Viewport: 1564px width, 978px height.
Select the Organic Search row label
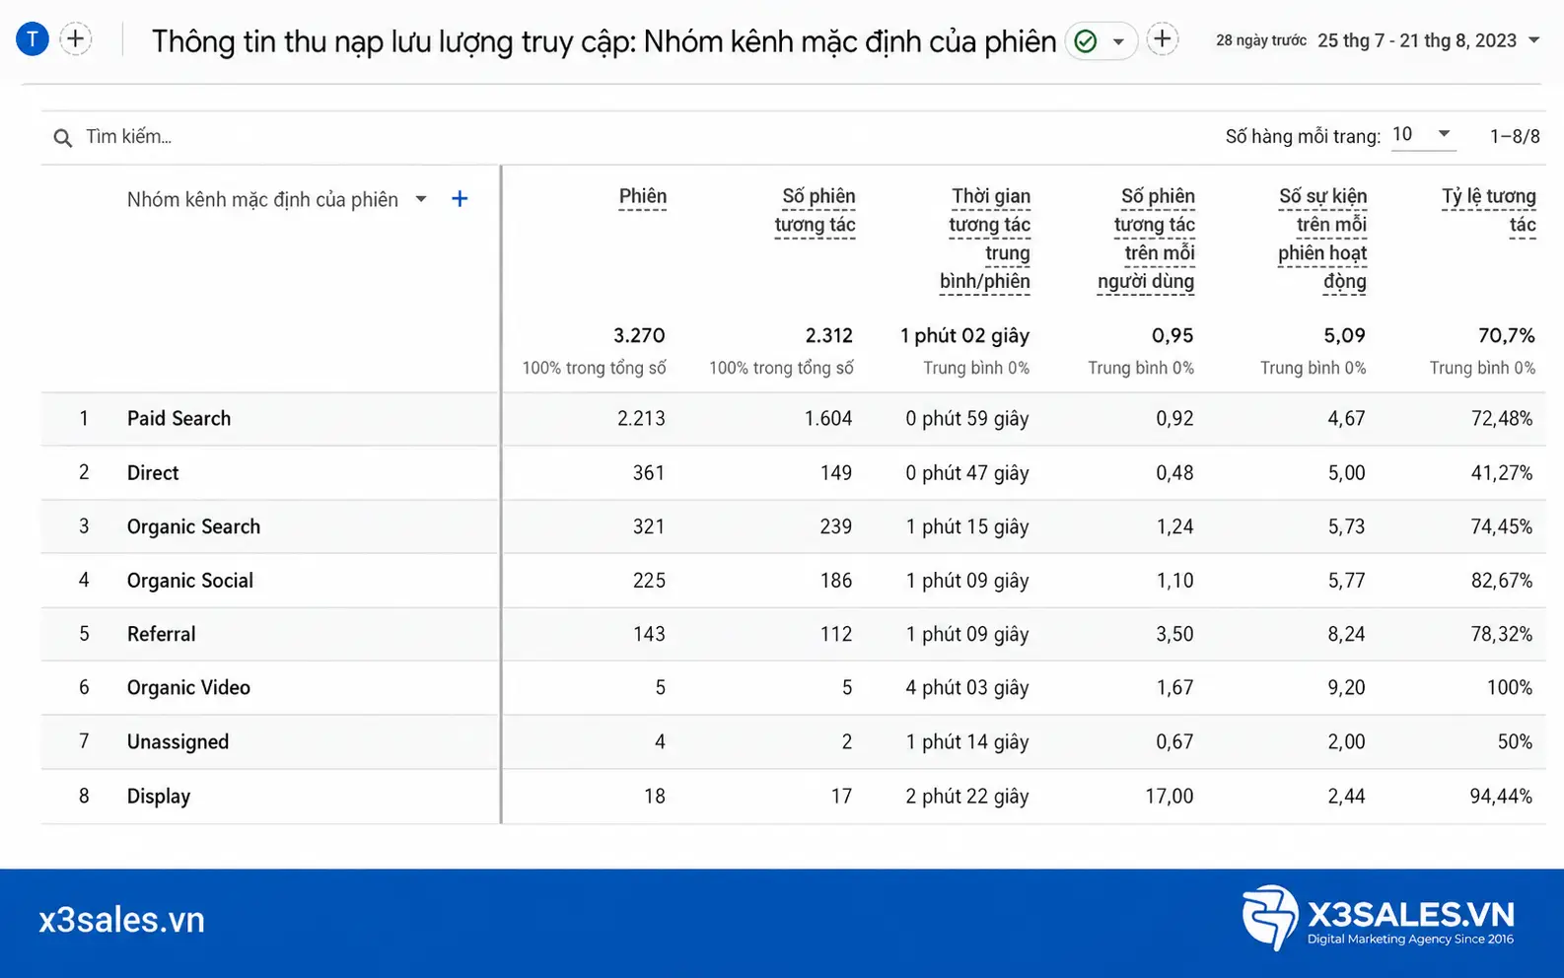click(x=193, y=526)
